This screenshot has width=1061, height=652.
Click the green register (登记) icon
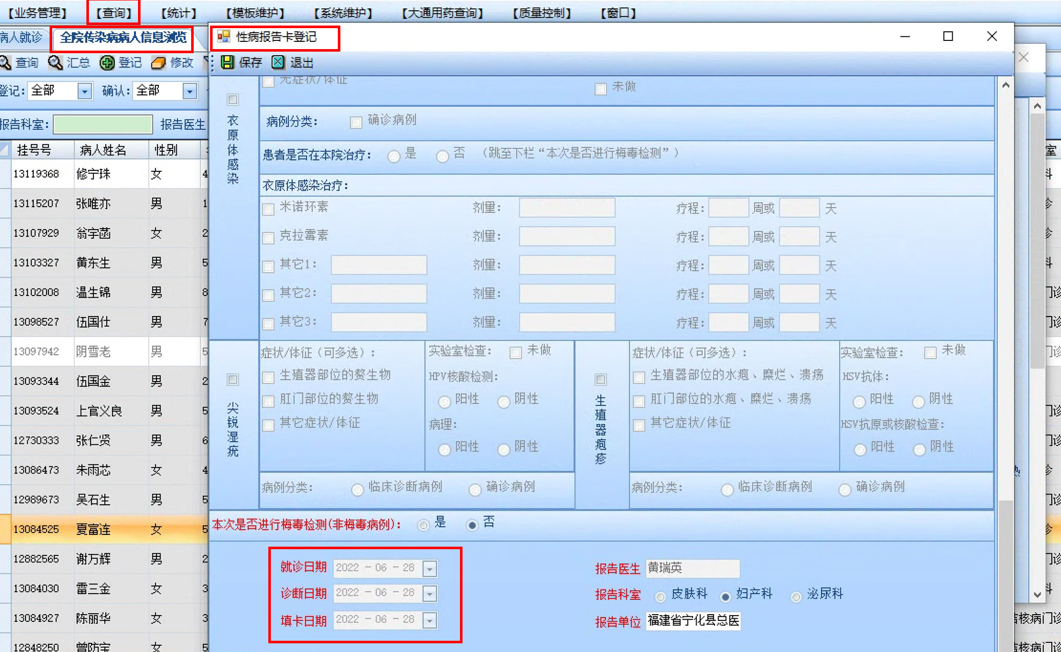pos(107,62)
